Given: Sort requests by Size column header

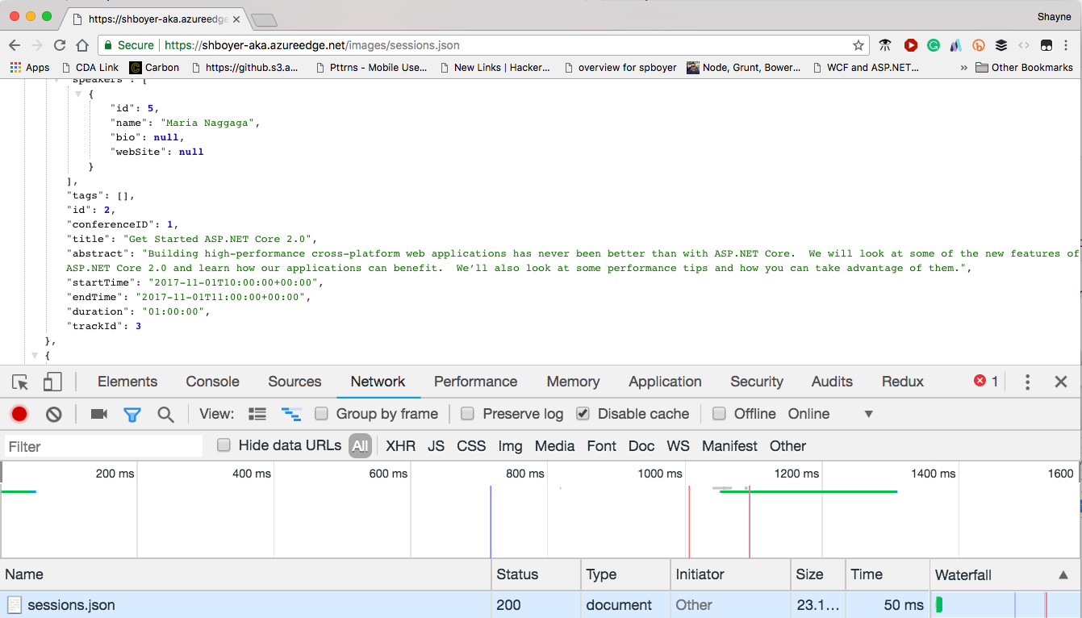Looking at the screenshot, I should 817,574.
